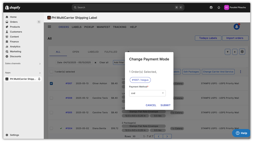Show LABELED orders filter tab
Viewport: 253px width, 142px height.
tap(93, 52)
